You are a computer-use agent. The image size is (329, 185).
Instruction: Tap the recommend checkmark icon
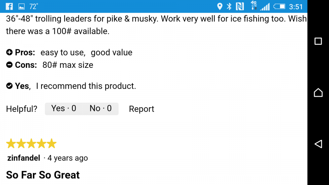(9, 86)
